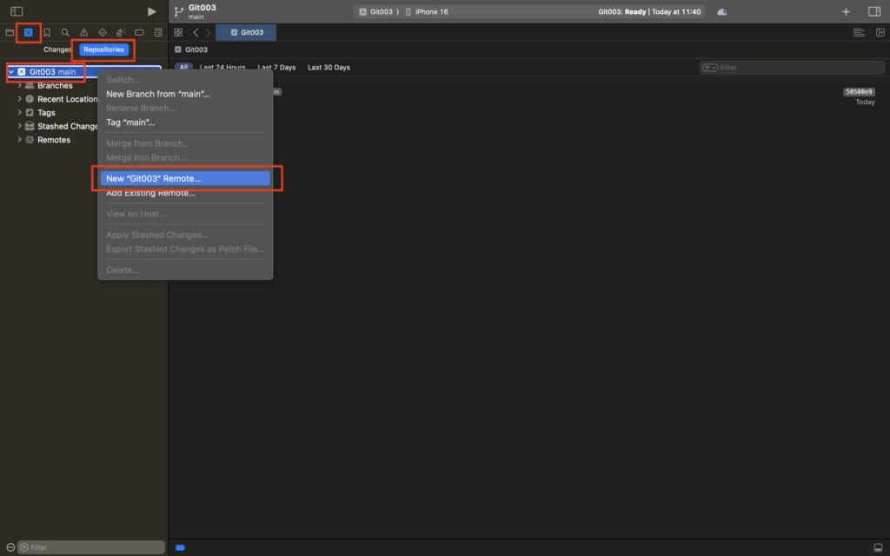The image size is (890, 556).
Task: Click the Git003 breadcrumb in jump bar
Action: [x=191, y=50]
